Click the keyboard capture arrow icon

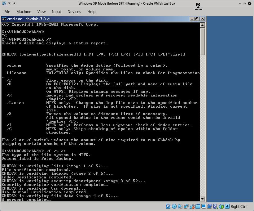[x=227, y=206]
